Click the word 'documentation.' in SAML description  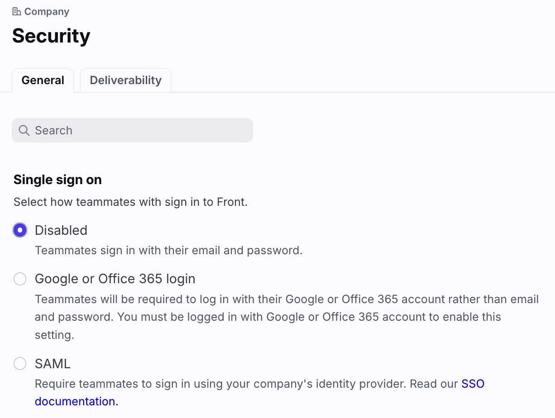coord(77,402)
